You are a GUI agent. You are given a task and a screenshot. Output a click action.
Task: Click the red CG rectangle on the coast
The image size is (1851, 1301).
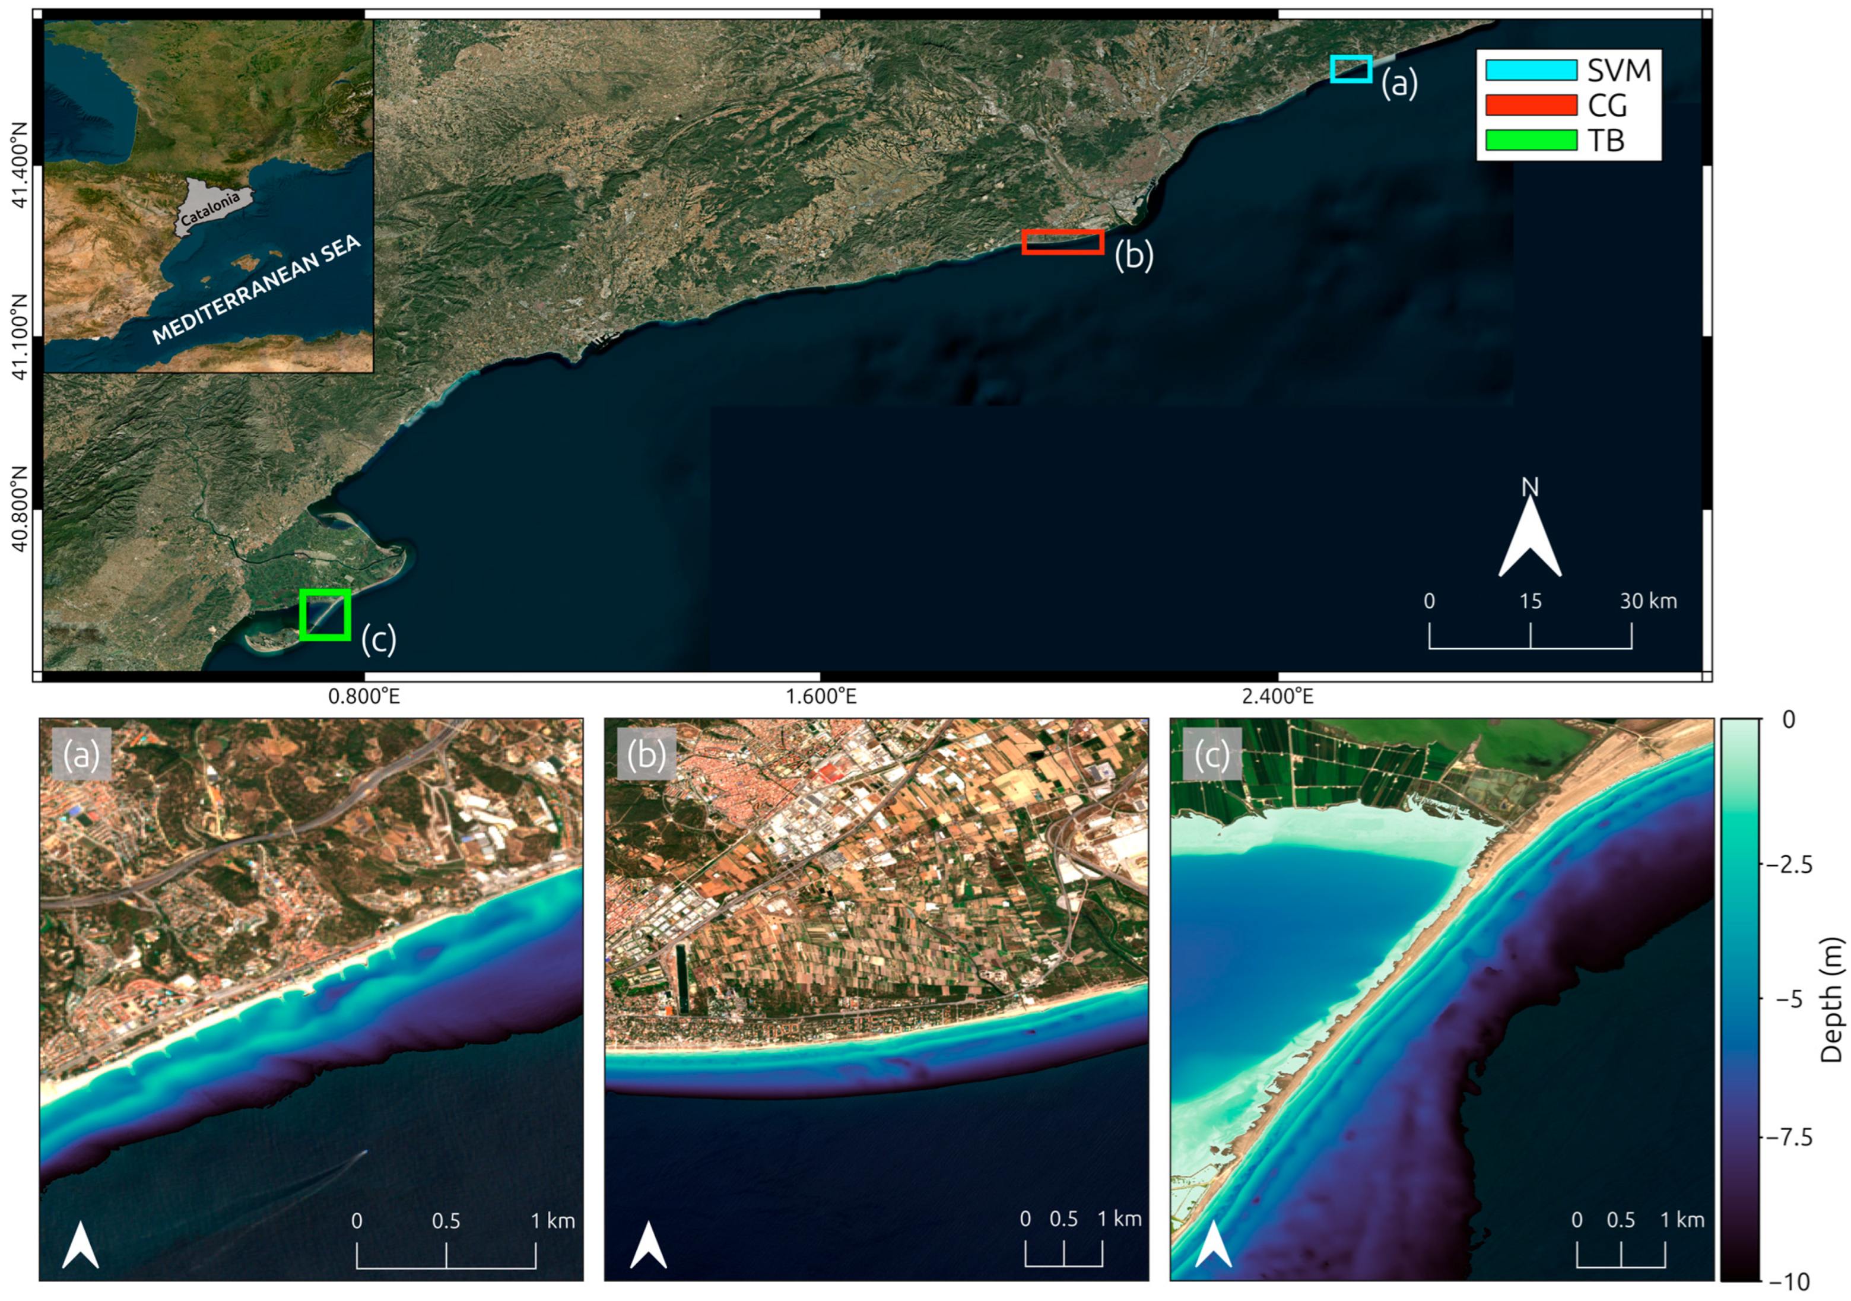pos(1062,242)
